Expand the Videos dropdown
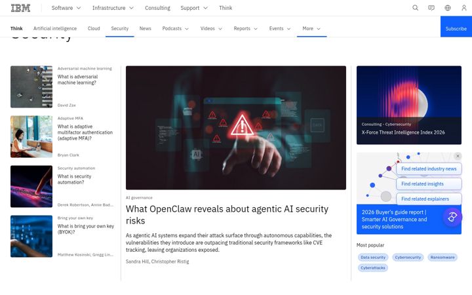472x295 pixels. pos(211,29)
